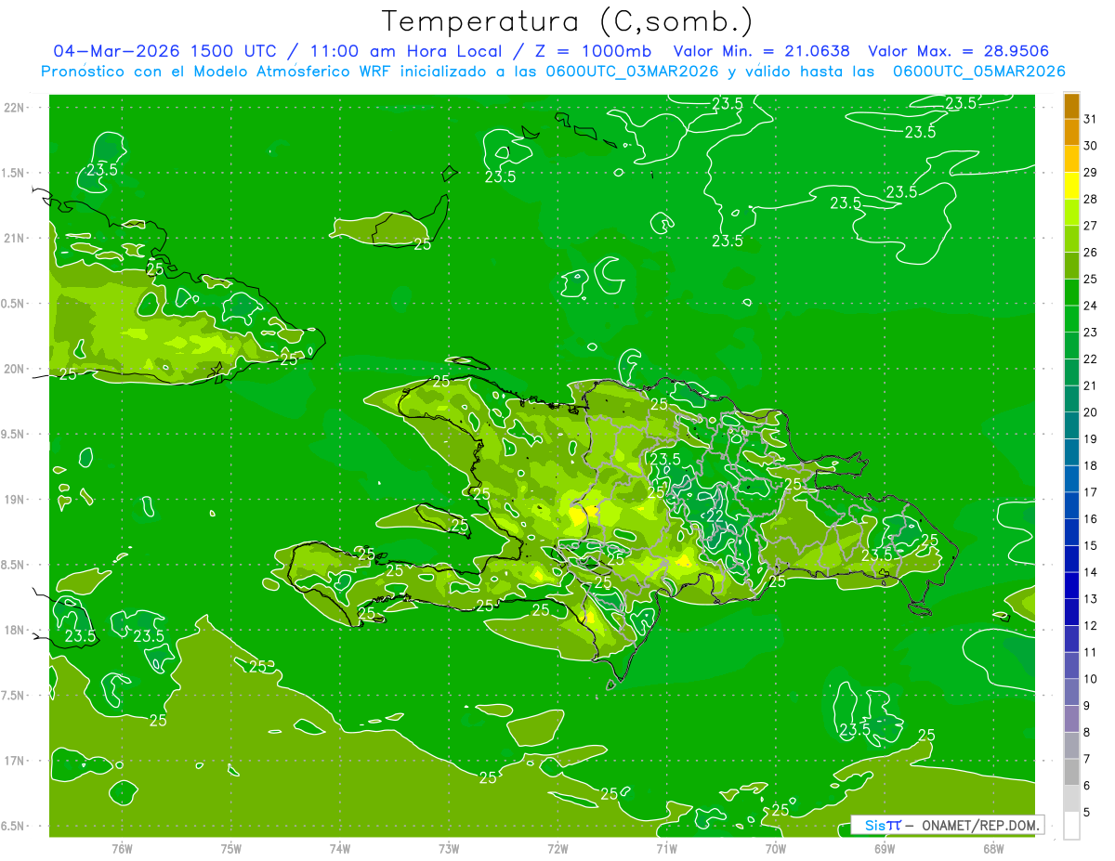Click the color bar segment between 8 and 9
Screen dimensions: 1115x861
click(x=1071, y=719)
